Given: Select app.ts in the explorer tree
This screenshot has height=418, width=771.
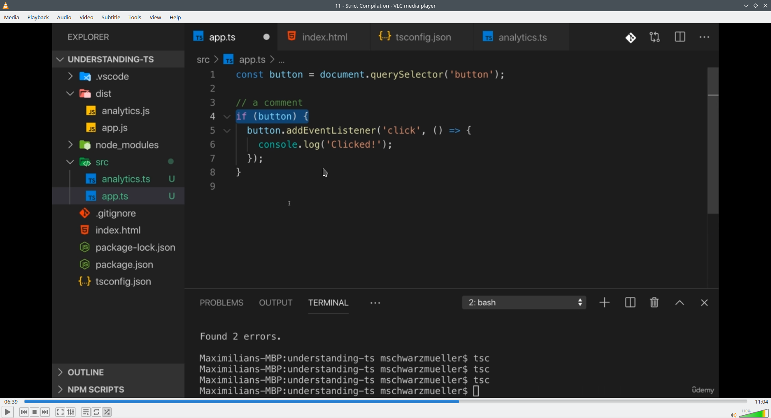Looking at the screenshot, I should (118, 196).
